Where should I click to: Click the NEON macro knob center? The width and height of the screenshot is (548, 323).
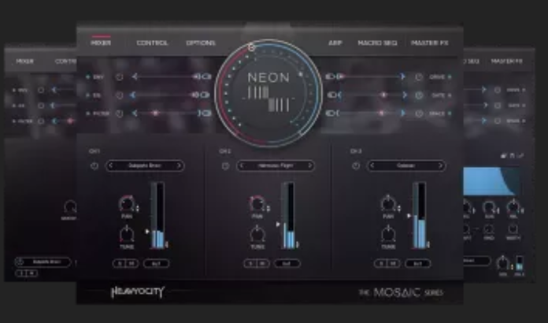pyautogui.click(x=268, y=93)
